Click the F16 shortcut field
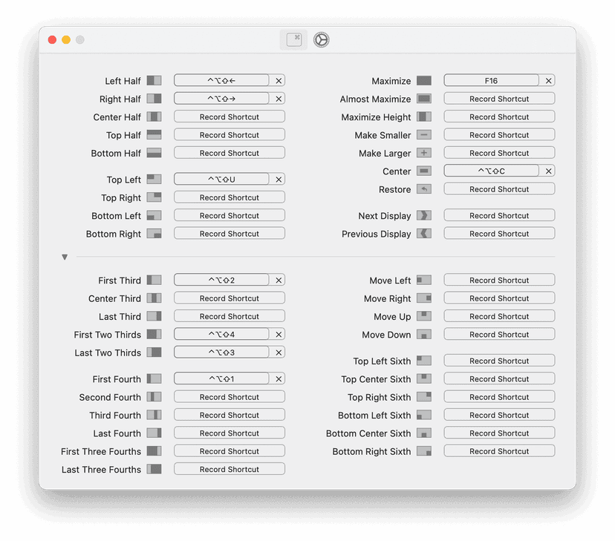The height and width of the screenshot is (541, 615). pyautogui.click(x=491, y=79)
